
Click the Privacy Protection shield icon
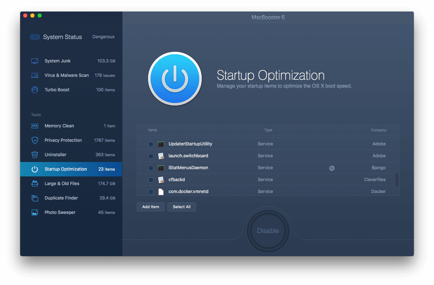[35, 140]
